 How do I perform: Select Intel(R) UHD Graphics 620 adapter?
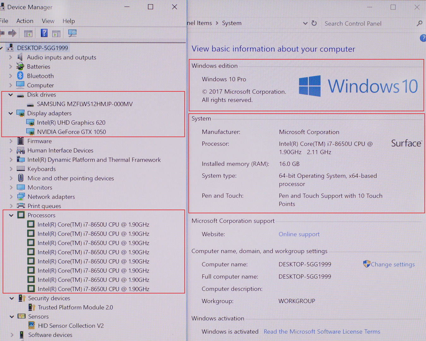(71, 123)
